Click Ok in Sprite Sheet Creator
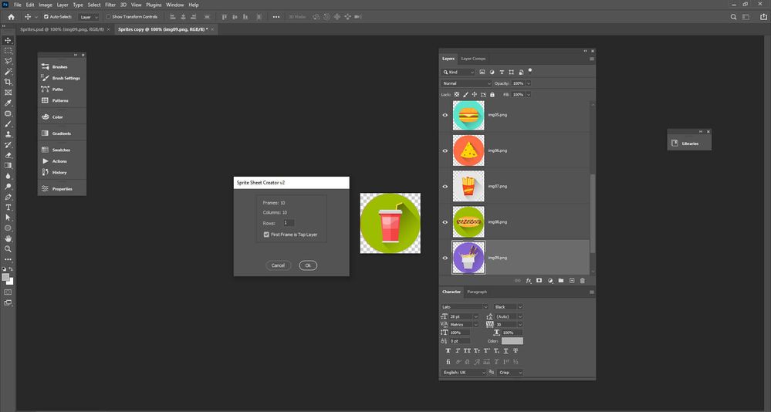The height and width of the screenshot is (412, 771). [x=308, y=265]
